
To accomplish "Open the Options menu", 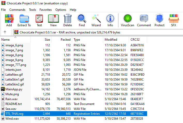I will (x=61, y=10).
